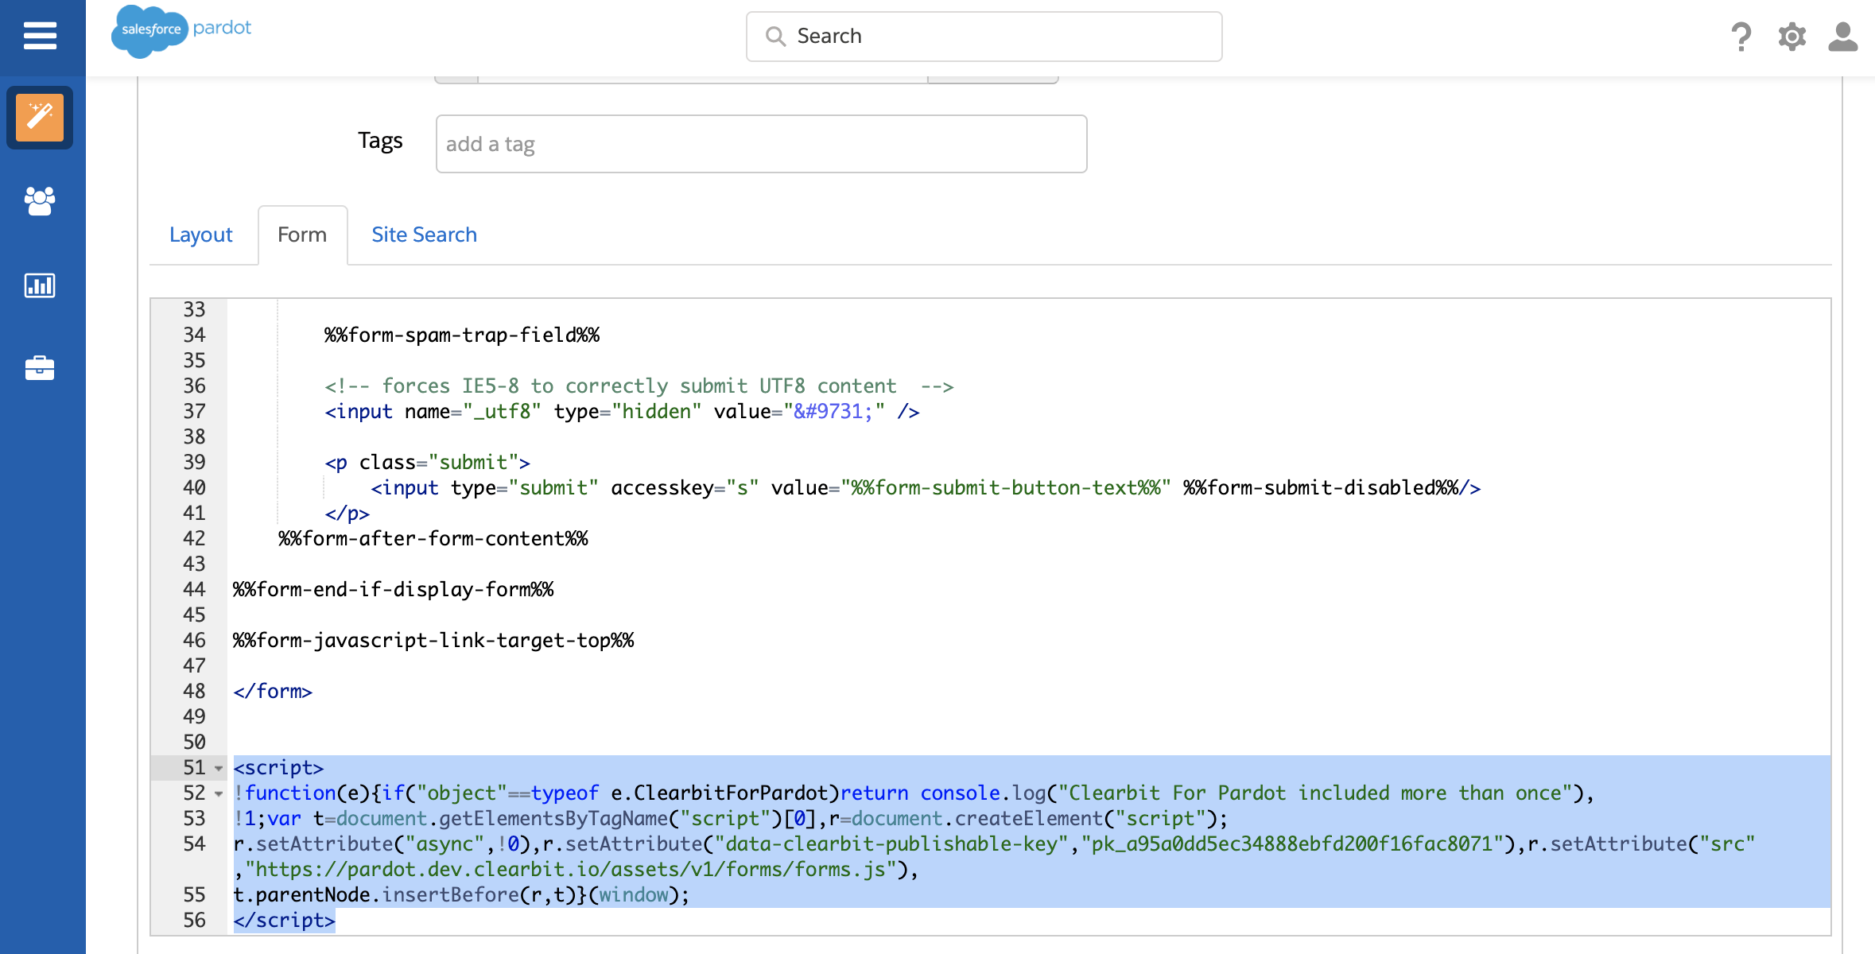The image size is (1875, 954).
Task: Click the 'add a tag' input
Action: (x=761, y=144)
